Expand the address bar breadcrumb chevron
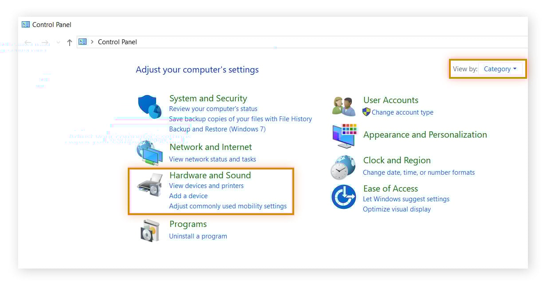Screen dimensions: 547x288 (92, 42)
